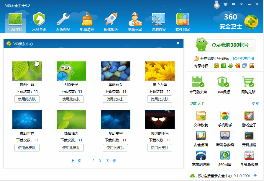
Task: Launch 宽带测速器 bandwidth tester
Action: click(x=201, y=159)
